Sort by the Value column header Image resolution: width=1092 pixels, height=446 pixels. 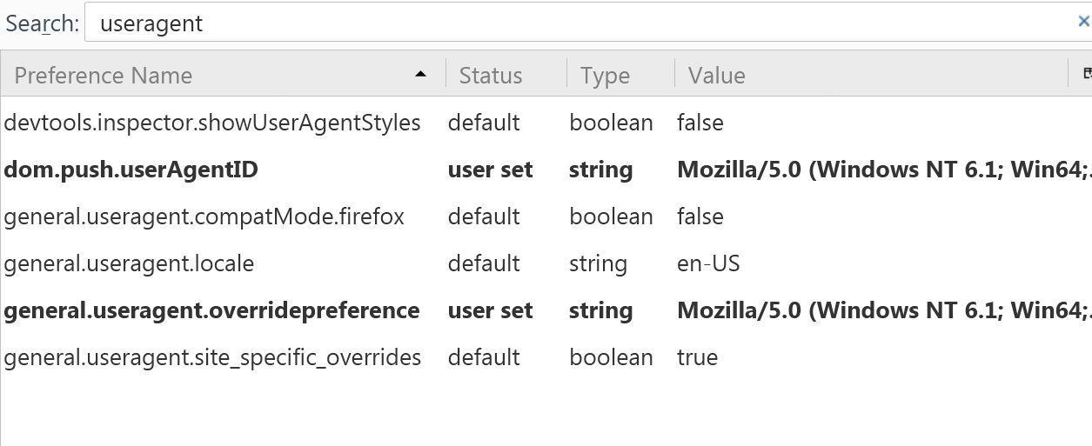716,76
